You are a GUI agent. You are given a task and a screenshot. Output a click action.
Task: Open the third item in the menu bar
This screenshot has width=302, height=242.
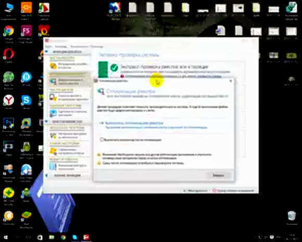pyautogui.click(x=79, y=46)
